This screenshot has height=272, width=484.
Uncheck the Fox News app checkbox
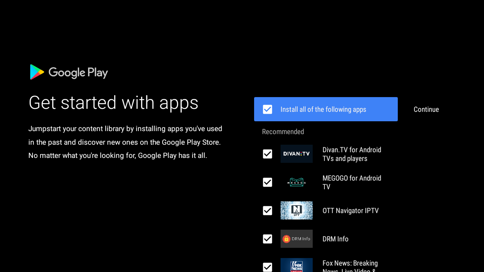[x=267, y=267]
